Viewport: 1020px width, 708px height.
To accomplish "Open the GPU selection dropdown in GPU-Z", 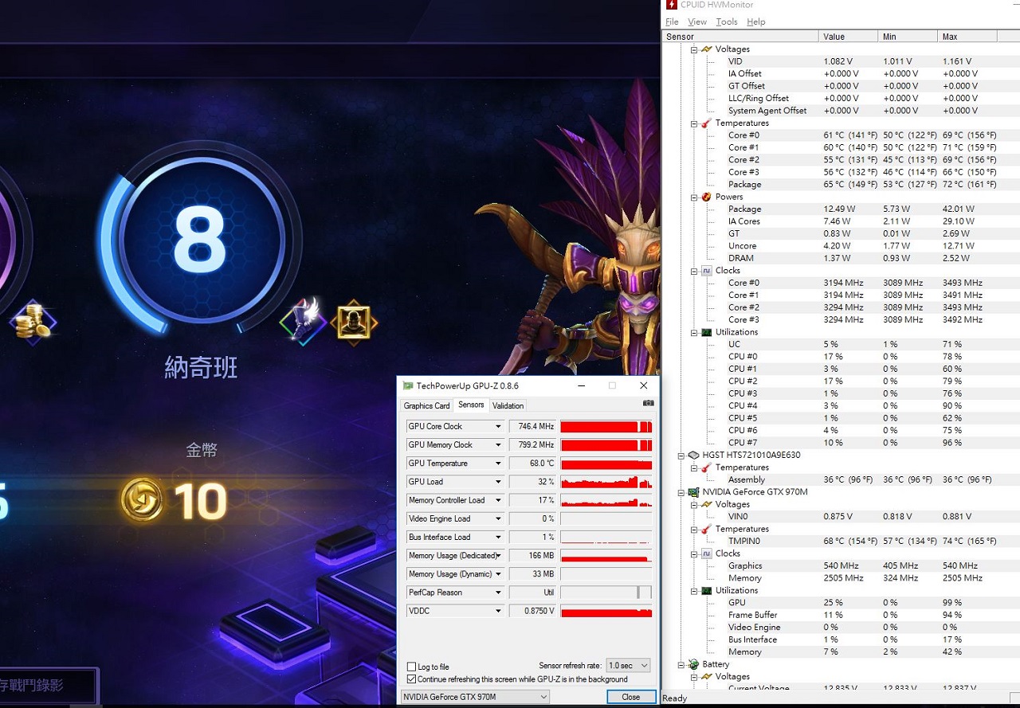I will tap(475, 697).
